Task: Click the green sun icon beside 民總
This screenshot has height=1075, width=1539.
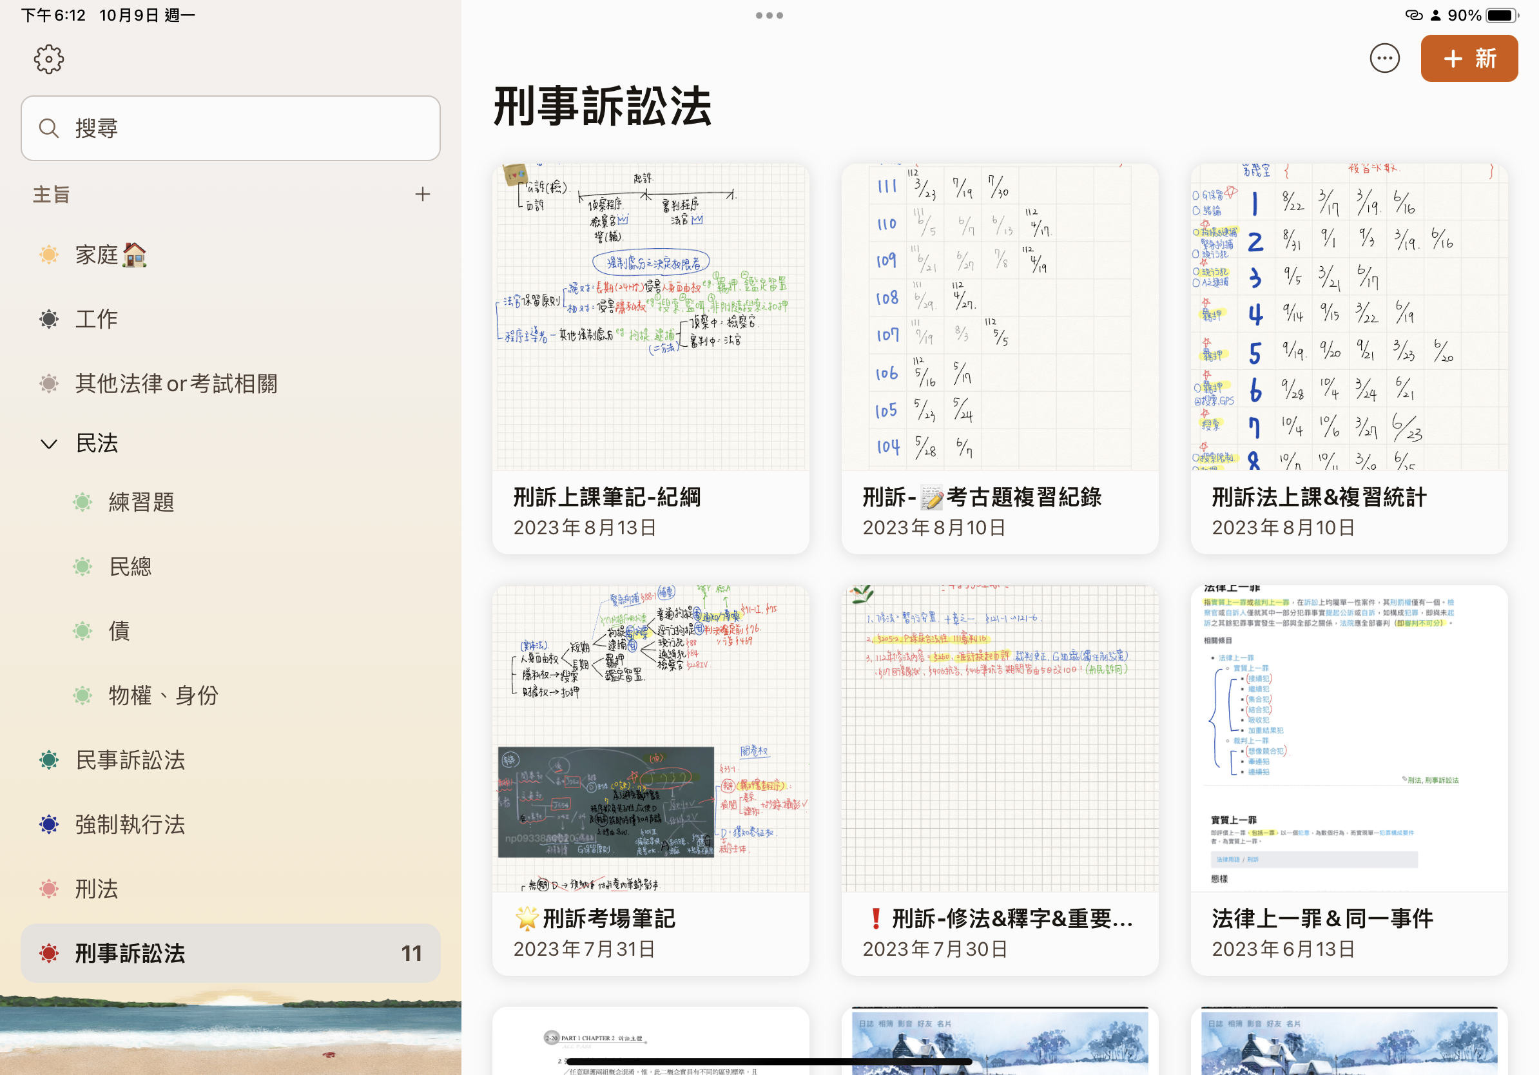Action: pos(82,567)
